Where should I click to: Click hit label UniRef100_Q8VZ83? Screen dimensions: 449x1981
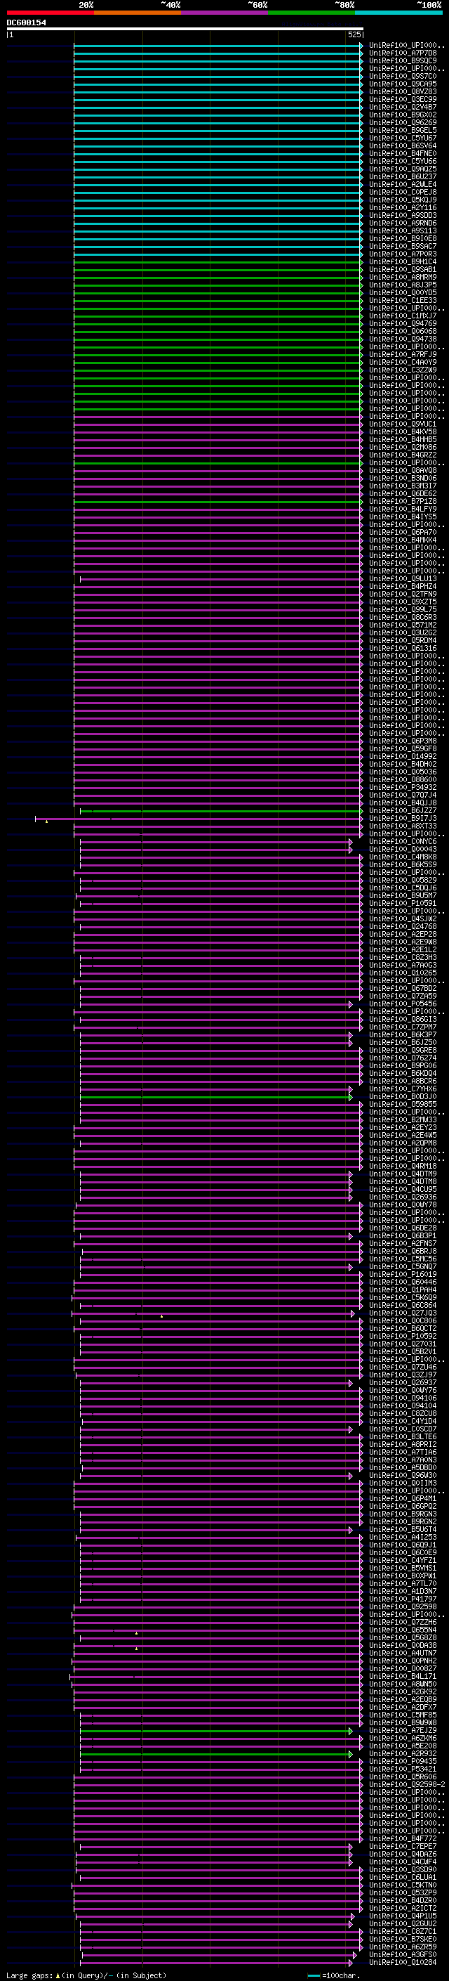tap(403, 92)
